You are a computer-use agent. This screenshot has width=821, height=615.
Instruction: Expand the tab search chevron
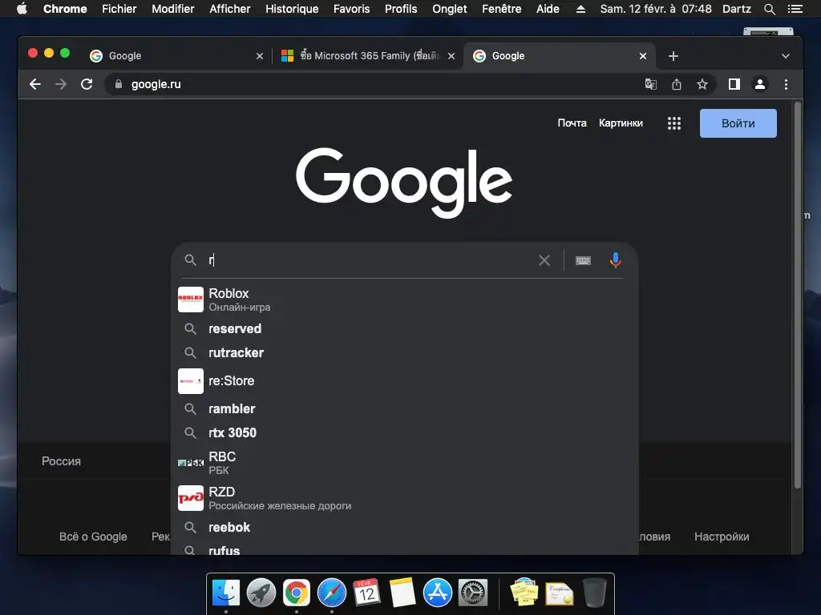pyautogui.click(x=786, y=56)
